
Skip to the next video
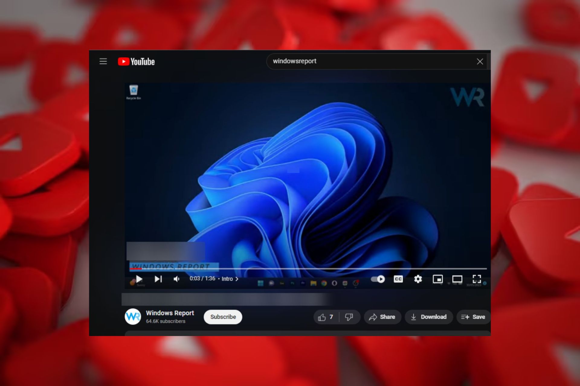pos(158,279)
